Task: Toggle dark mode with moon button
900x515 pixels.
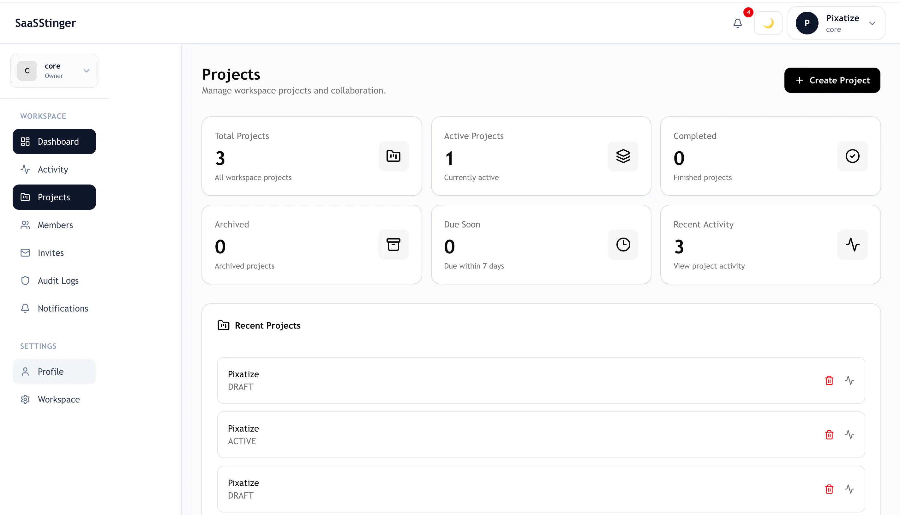Action: [768, 23]
